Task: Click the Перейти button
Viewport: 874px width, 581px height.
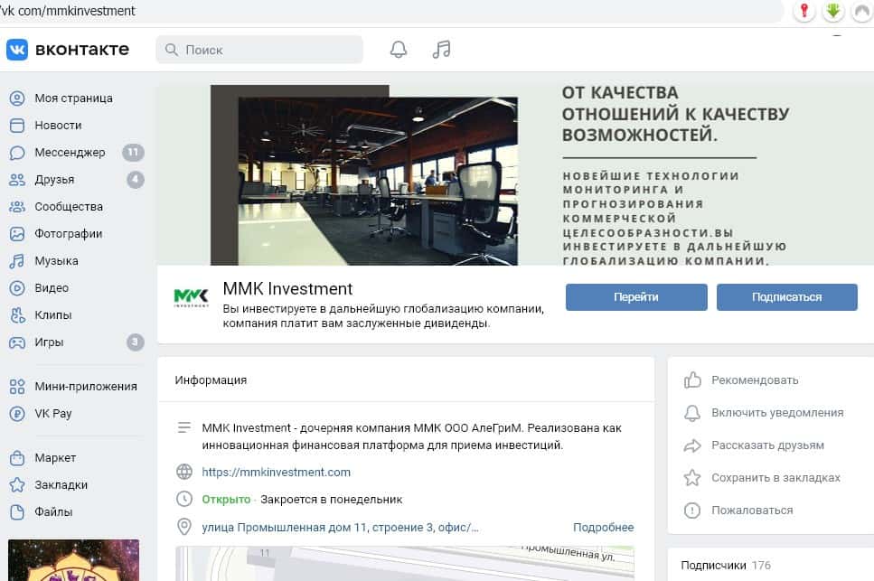Action: point(636,297)
